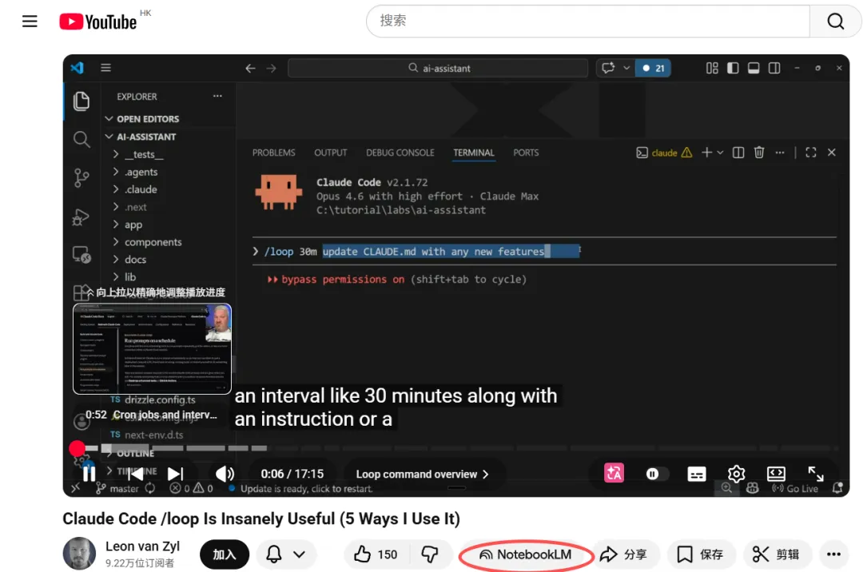Open the Loop command overview chapter
Viewport: 863px width, 572px height.
coord(422,474)
